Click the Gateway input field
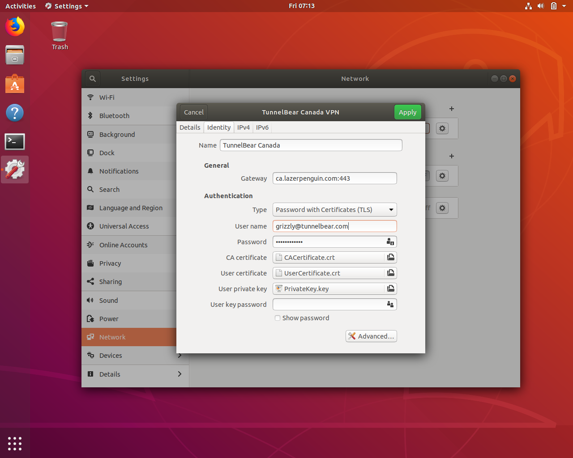The height and width of the screenshot is (458, 573). pos(334,178)
